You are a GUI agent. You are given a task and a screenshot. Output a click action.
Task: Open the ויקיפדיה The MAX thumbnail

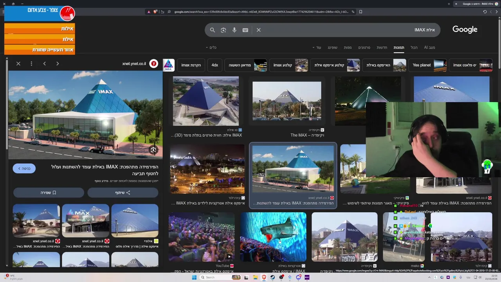(x=287, y=101)
